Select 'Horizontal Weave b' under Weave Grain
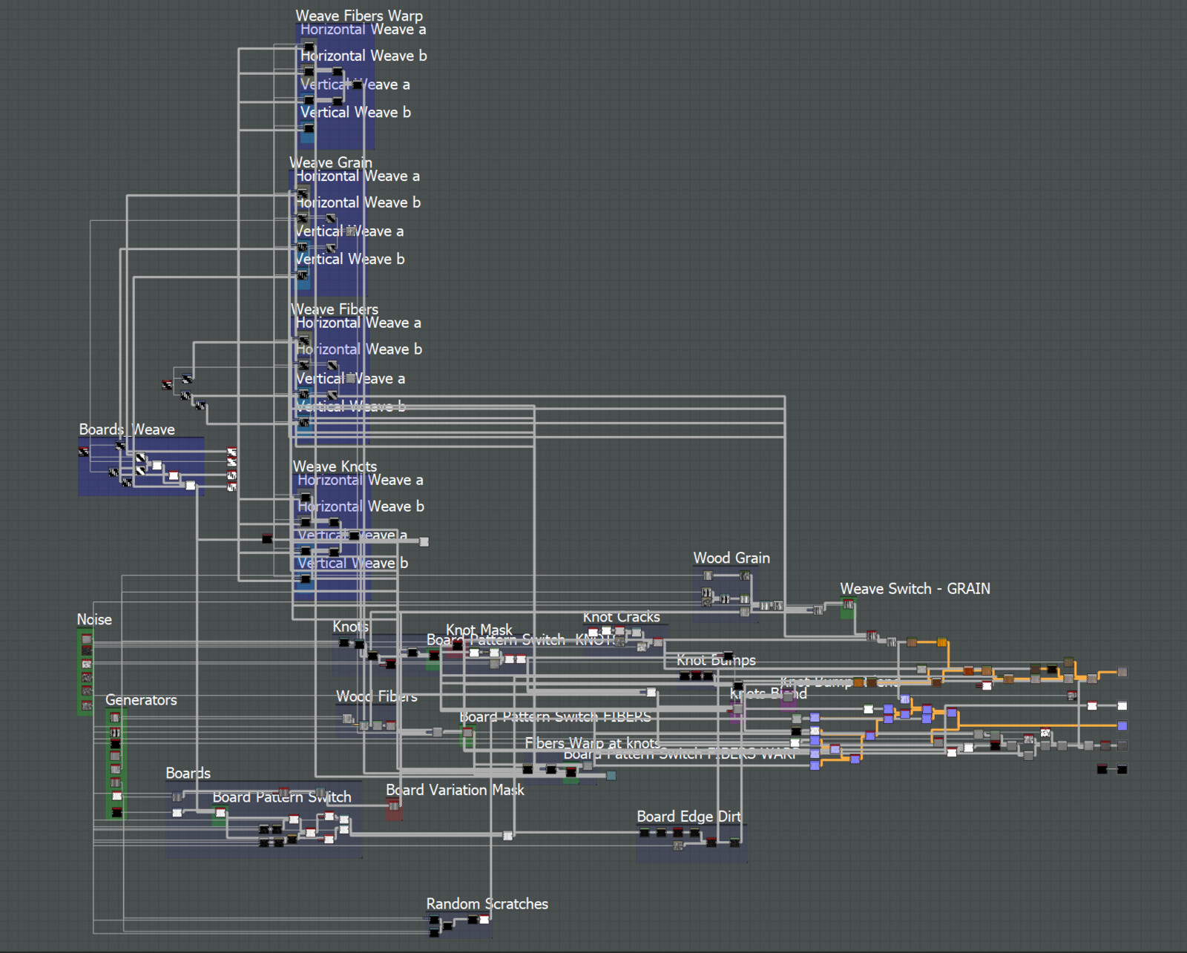The width and height of the screenshot is (1187, 953). (358, 202)
